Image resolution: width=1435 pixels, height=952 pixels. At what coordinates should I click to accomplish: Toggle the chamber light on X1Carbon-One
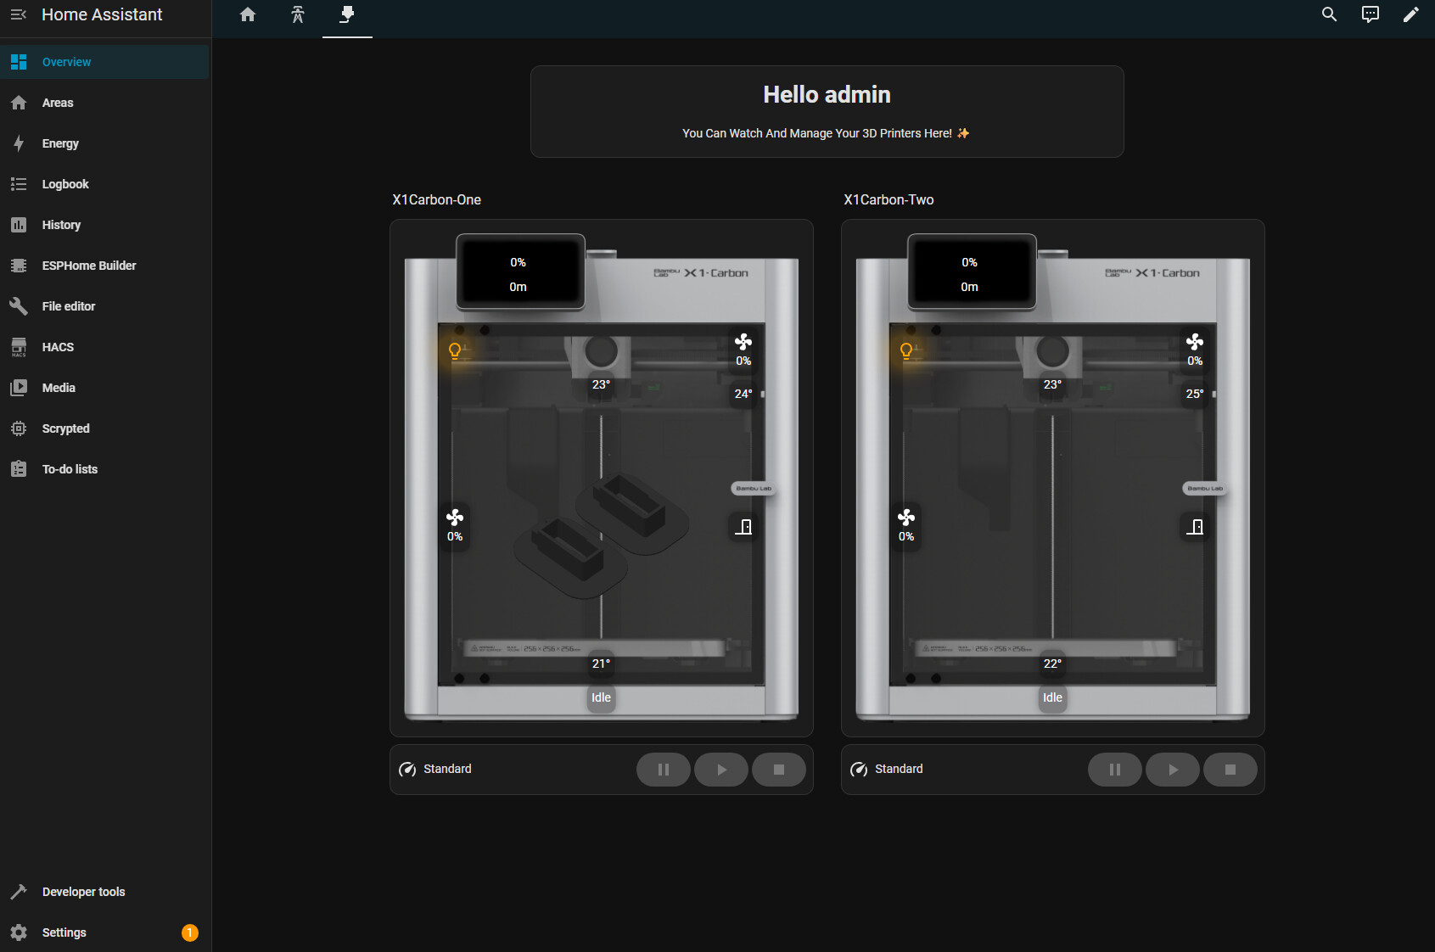(455, 350)
